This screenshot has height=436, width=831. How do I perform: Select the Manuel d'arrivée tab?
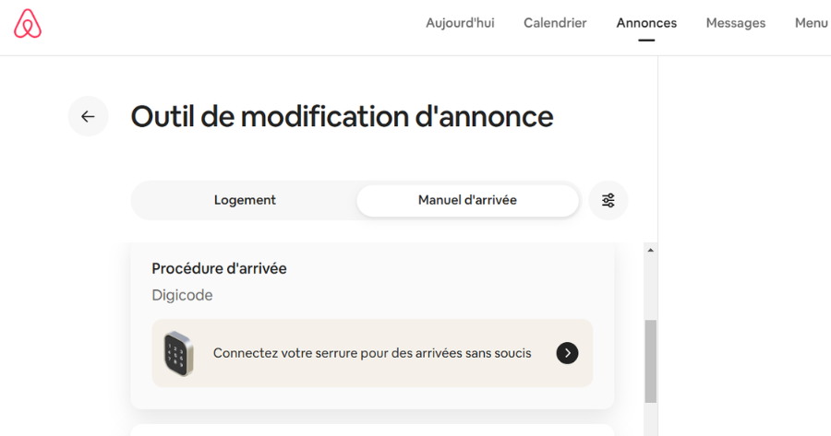click(467, 201)
